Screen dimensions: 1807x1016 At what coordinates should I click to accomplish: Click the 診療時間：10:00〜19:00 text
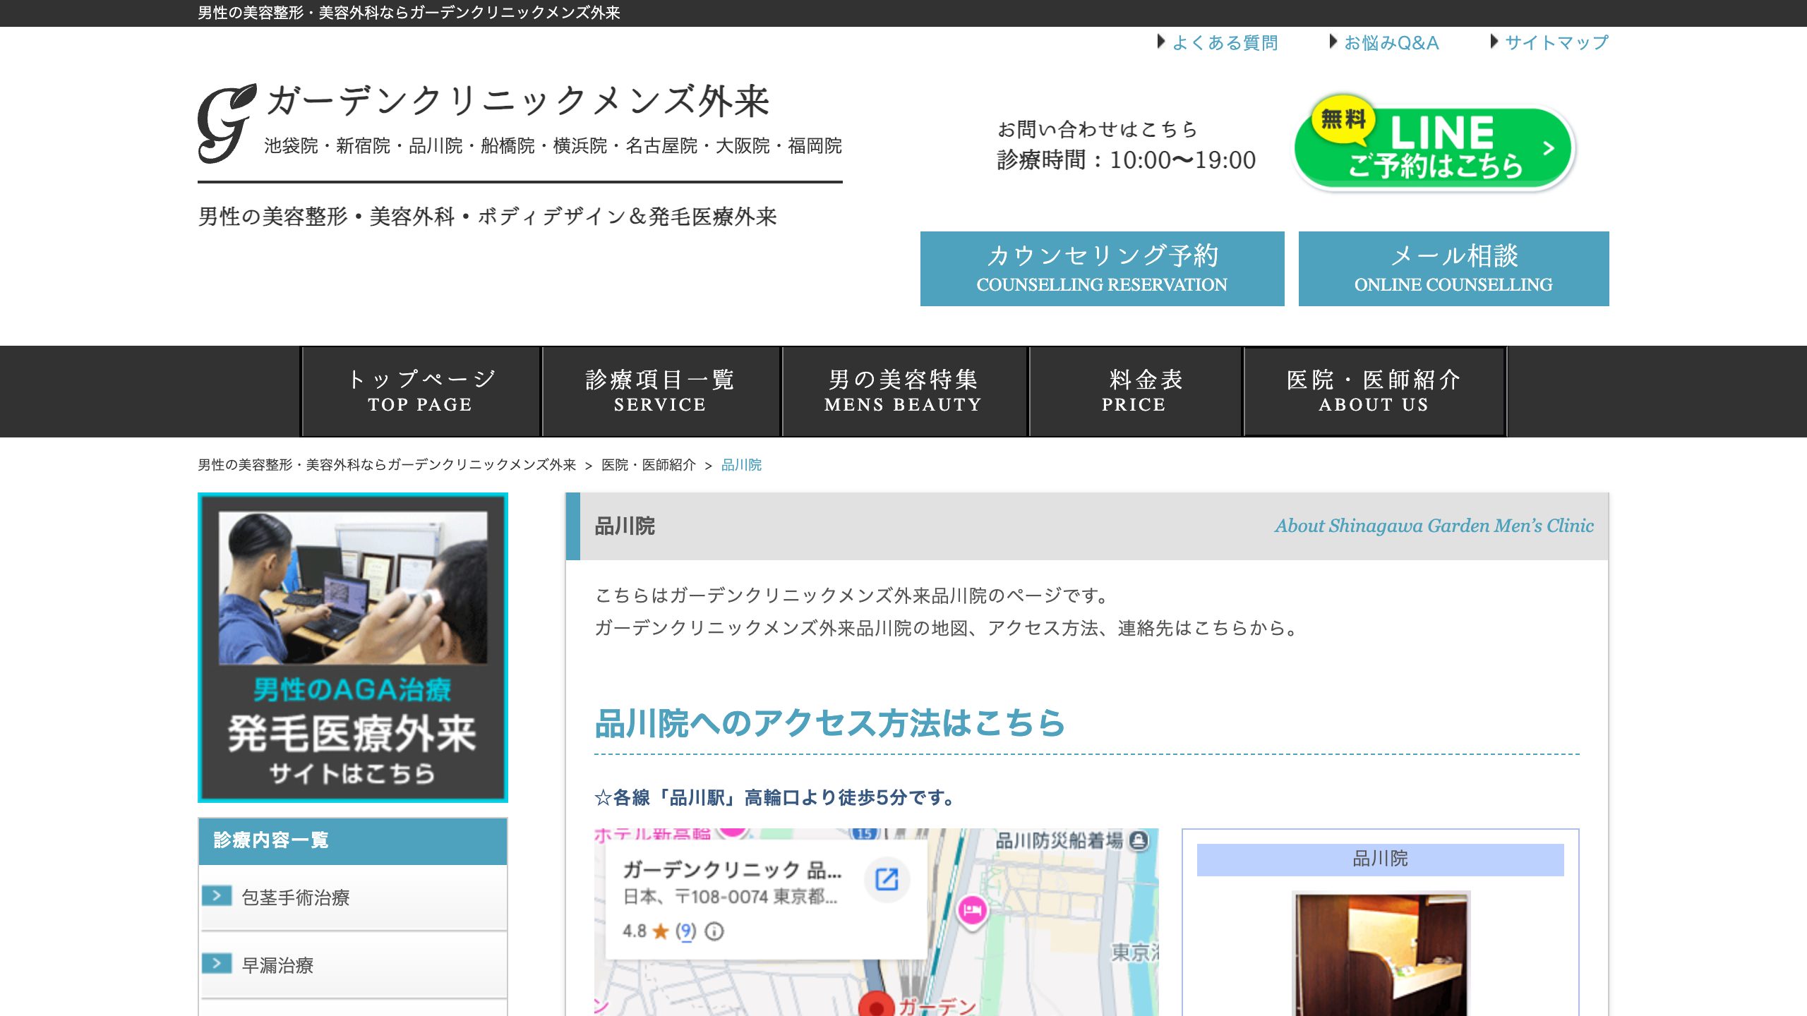pyautogui.click(x=1127, y=160)
